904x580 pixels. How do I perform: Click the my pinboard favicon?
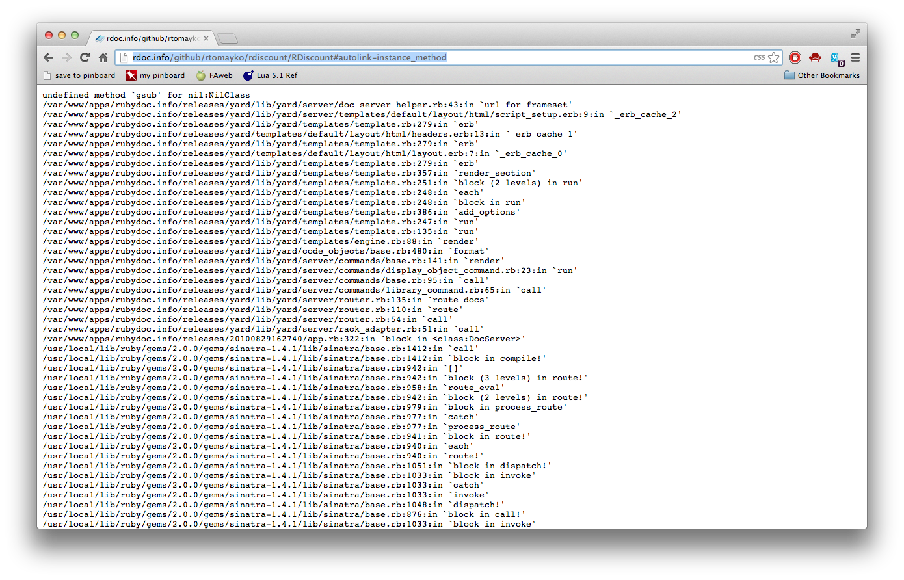131,75
